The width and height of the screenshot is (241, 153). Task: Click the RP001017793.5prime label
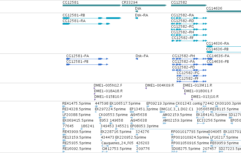coord(190,132)
